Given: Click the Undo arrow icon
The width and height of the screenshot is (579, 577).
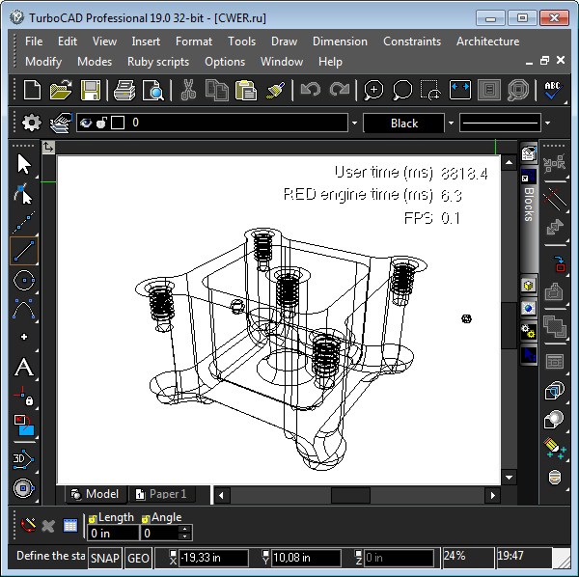Looking at the screenshot, I should (x=310, y=91).
